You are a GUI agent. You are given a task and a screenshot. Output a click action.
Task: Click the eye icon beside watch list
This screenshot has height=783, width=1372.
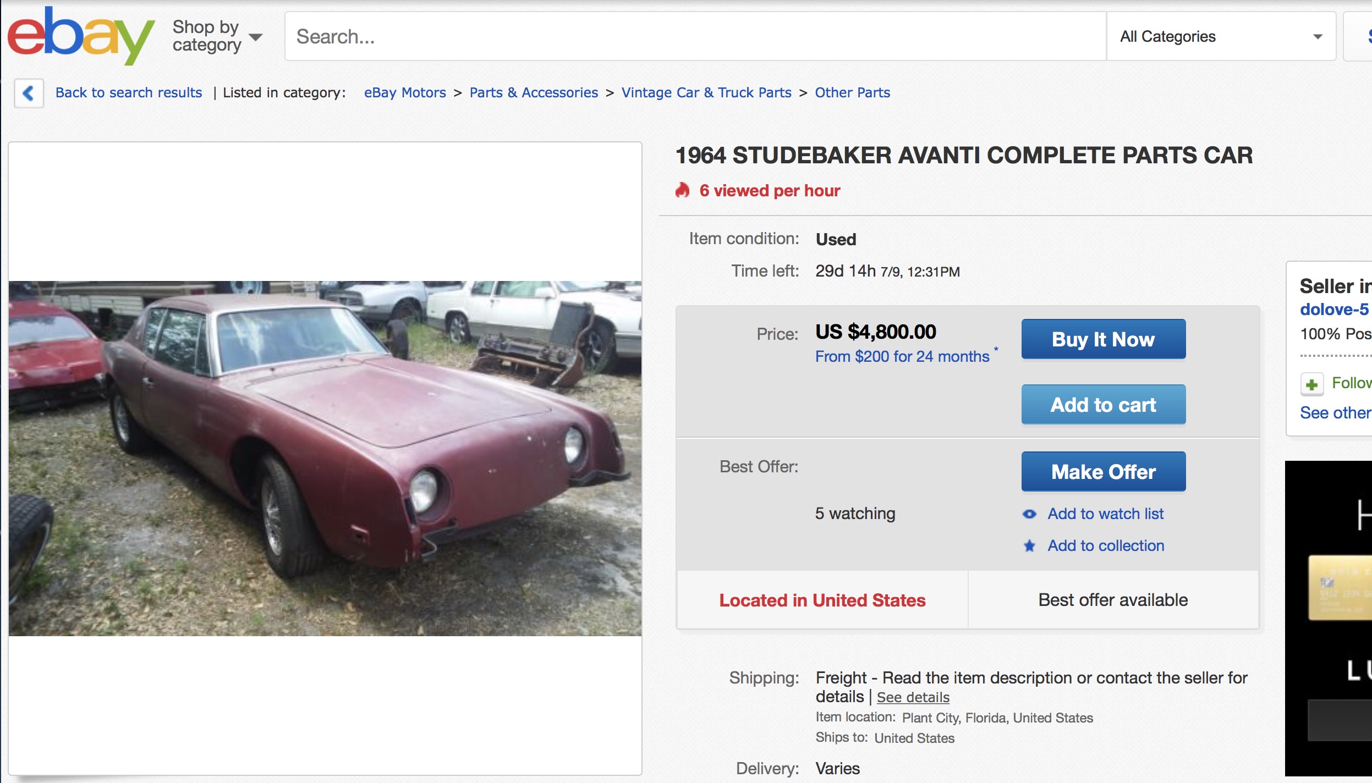point(1029,514)
